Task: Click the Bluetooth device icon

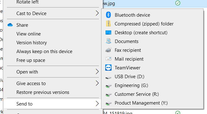Action: 108,15
